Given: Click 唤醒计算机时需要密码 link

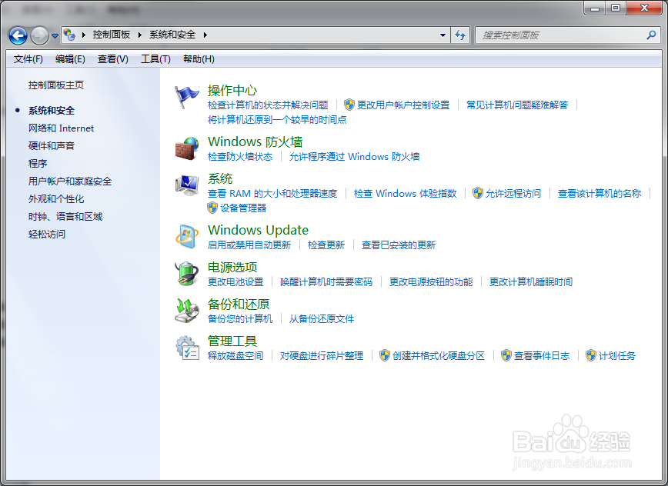Looking at the screenshot, I should pyautogui.click(x=326, y=281).
